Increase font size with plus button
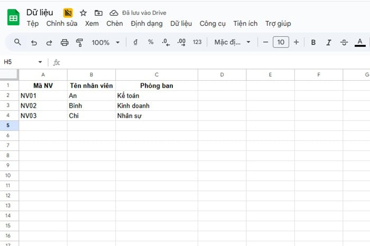This screenshot has height=246, width=370. pos(296,42)
